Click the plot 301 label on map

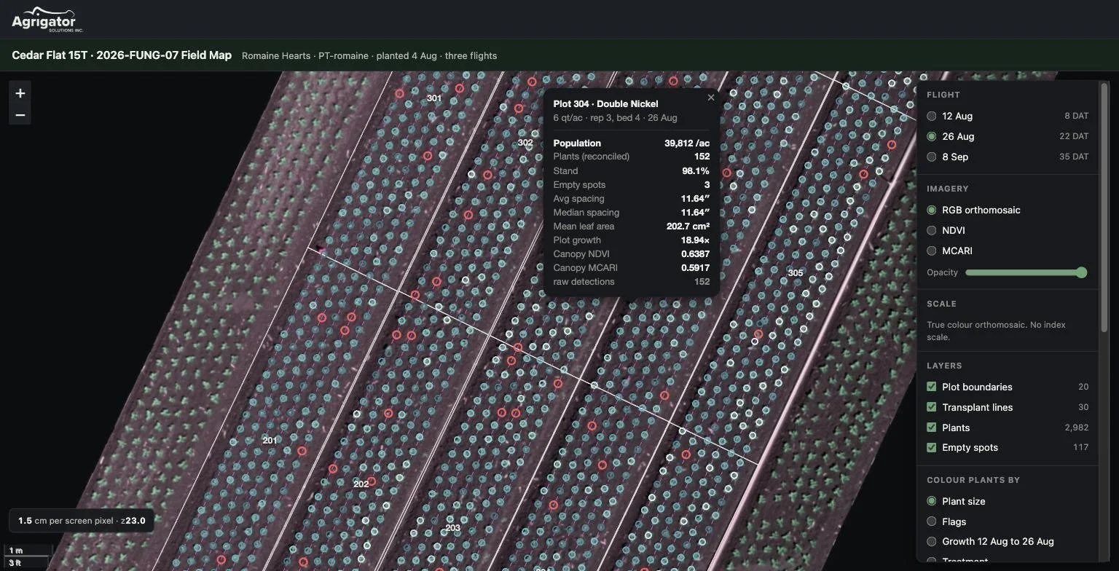coord(434,98)
